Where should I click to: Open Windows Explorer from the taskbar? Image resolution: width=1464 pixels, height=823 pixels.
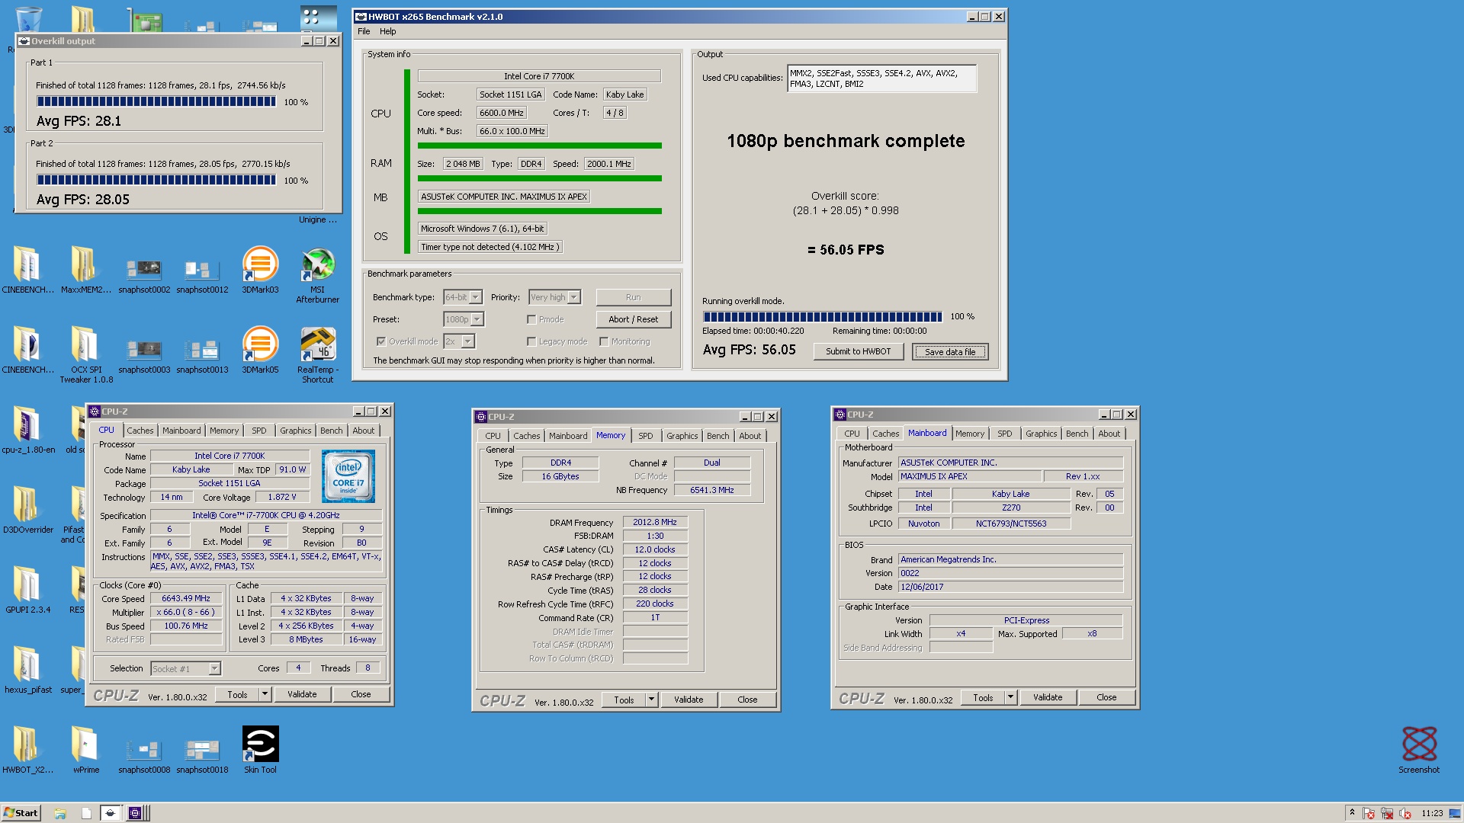coord(60,813)
